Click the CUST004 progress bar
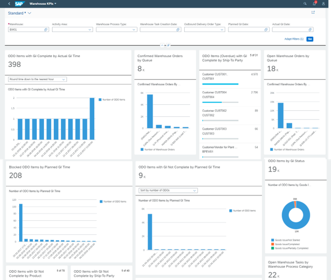The image size is (331, 280). click(x=220, y=102)
